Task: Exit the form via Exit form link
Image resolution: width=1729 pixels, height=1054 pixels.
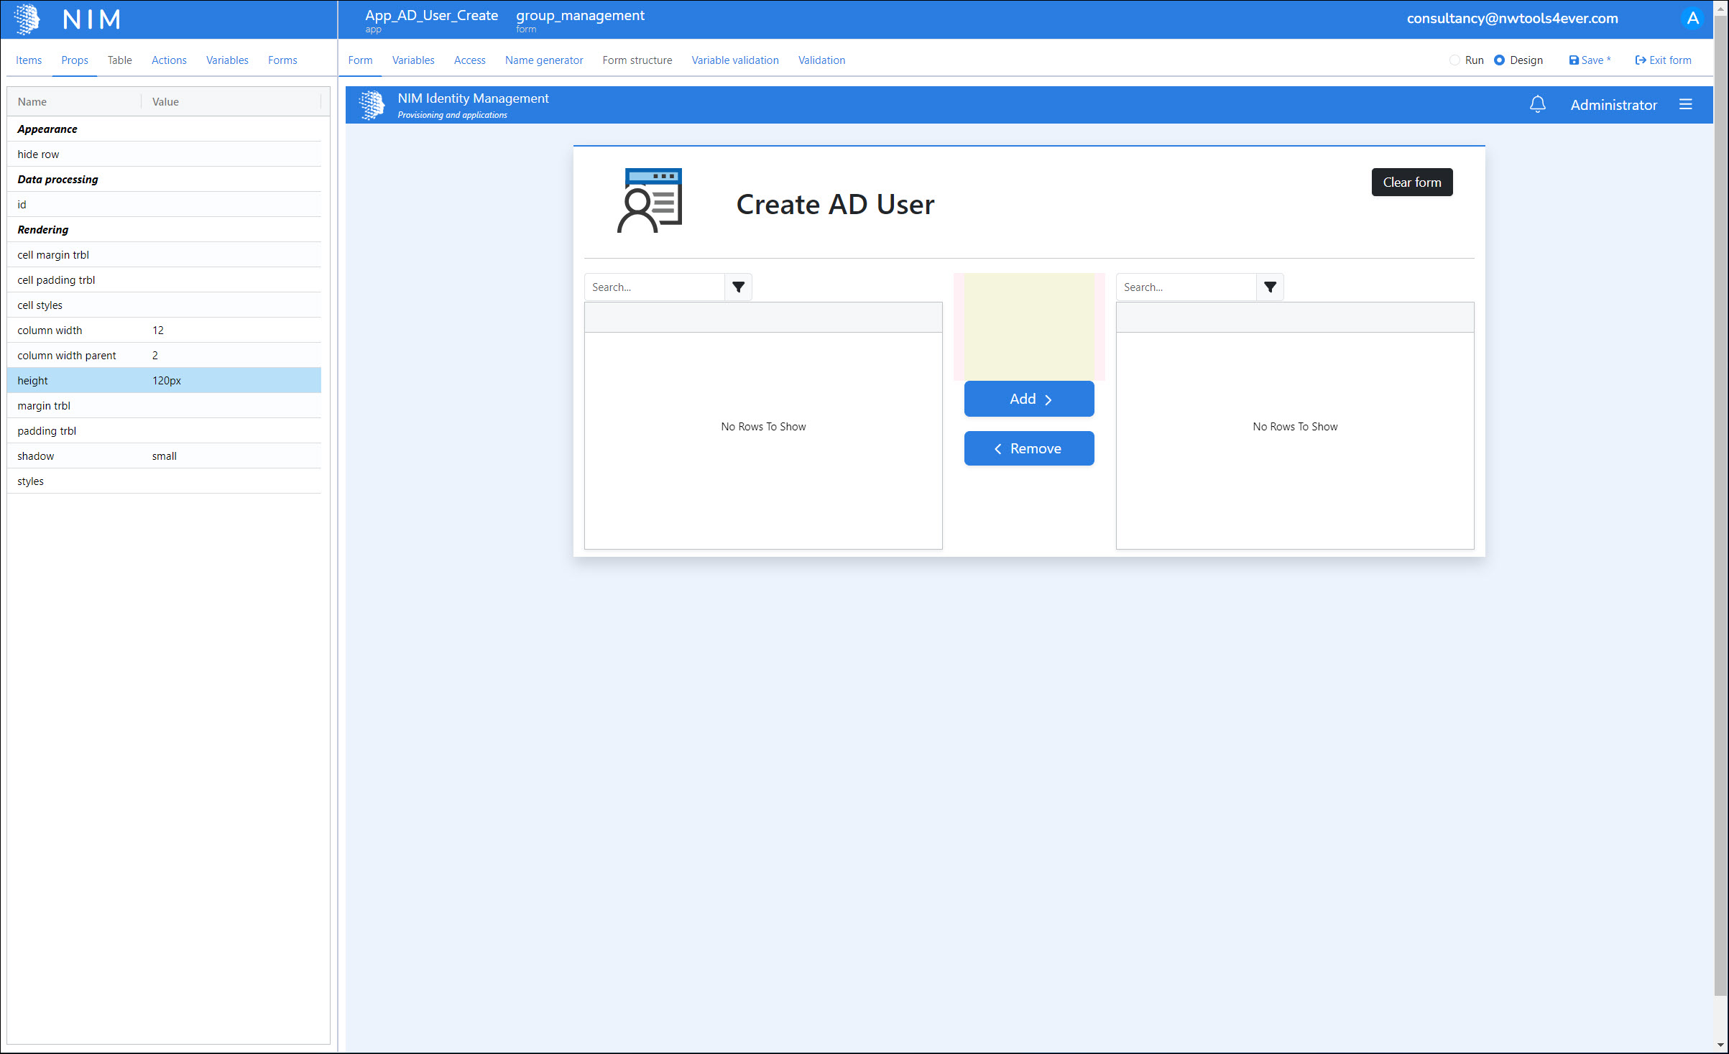Action: 1663,60
